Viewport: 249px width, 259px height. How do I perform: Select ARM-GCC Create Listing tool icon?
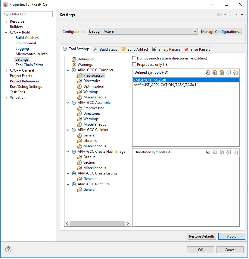coord(74,173)
